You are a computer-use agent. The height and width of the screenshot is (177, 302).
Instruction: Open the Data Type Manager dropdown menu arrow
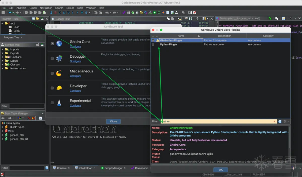pos(43,113)
